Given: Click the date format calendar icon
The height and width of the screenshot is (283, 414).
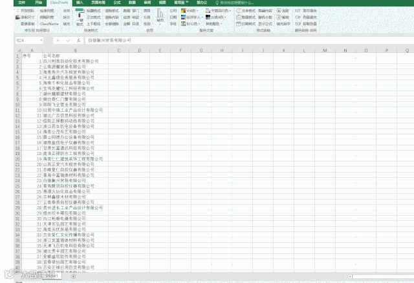Looking at the screenshot, I should 239,24.
